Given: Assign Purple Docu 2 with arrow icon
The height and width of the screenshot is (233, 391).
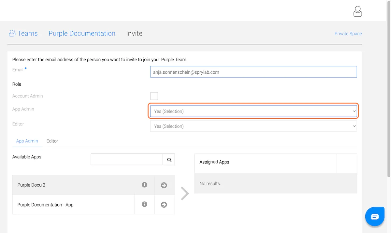Looking at the screenshot, I should [164, 185].
